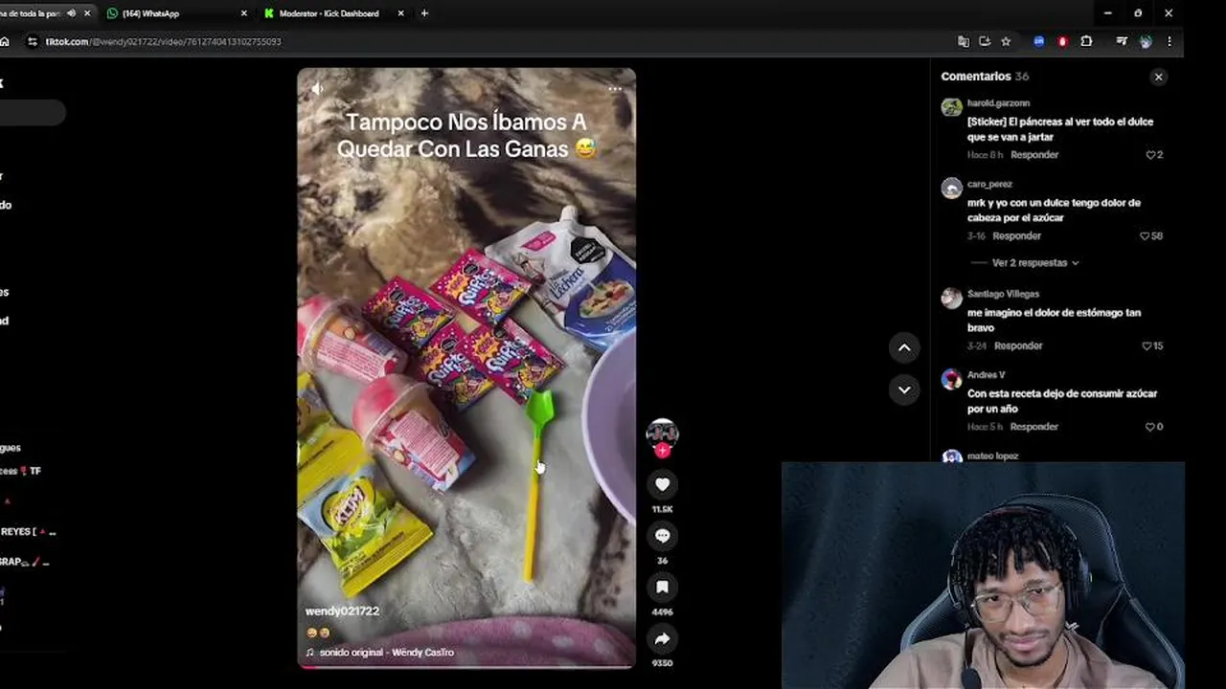Screen dimensions: 1226x689
Task: Click the '11.5K' likes count
Action: (662, 509)
